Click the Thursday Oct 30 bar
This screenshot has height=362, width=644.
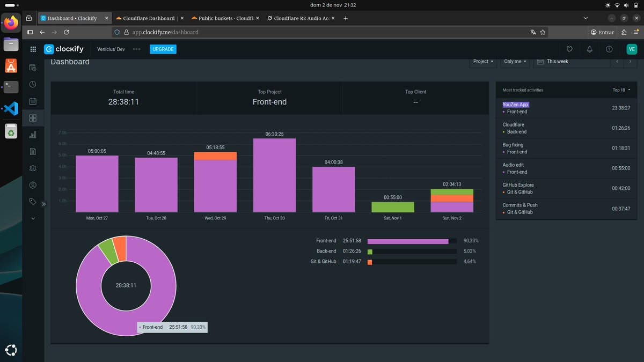(275, 175)
